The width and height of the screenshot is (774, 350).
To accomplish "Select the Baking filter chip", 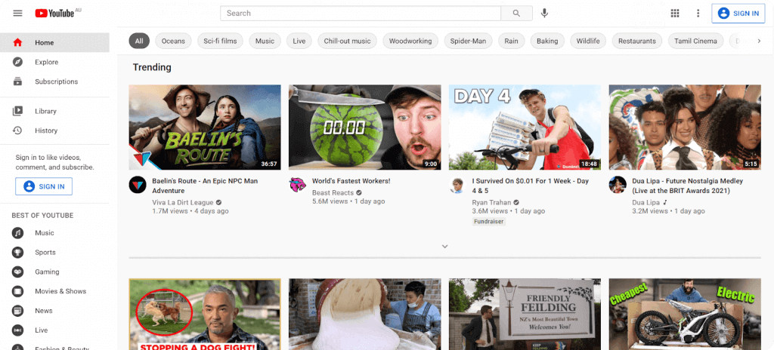I will point(547,41).
